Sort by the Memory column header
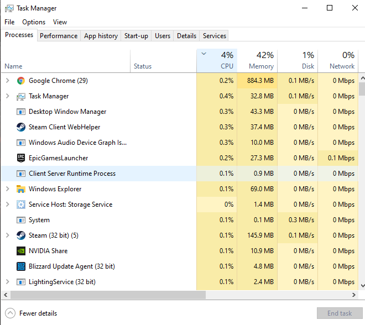Image resolution: width=365 pixels, height=325 pixels. point(257,61)
